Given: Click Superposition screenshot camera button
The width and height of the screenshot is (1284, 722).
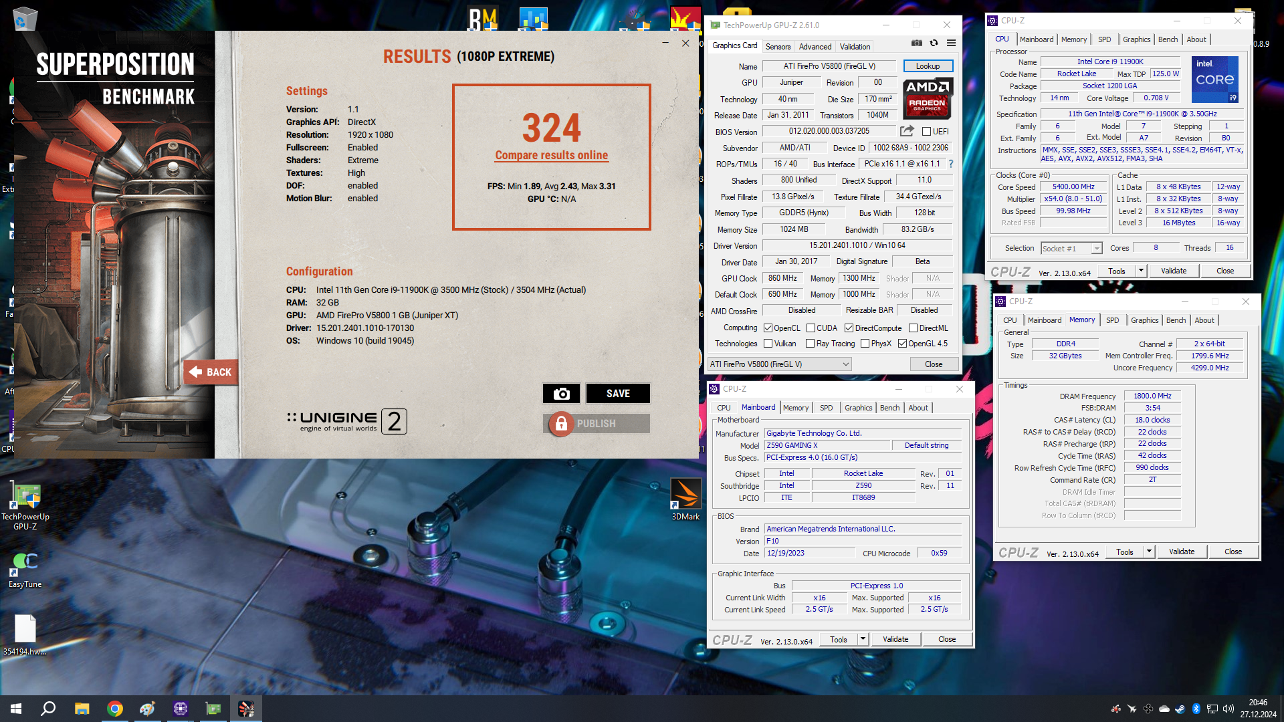Looking at the screenshot, I should click(562, 393).
